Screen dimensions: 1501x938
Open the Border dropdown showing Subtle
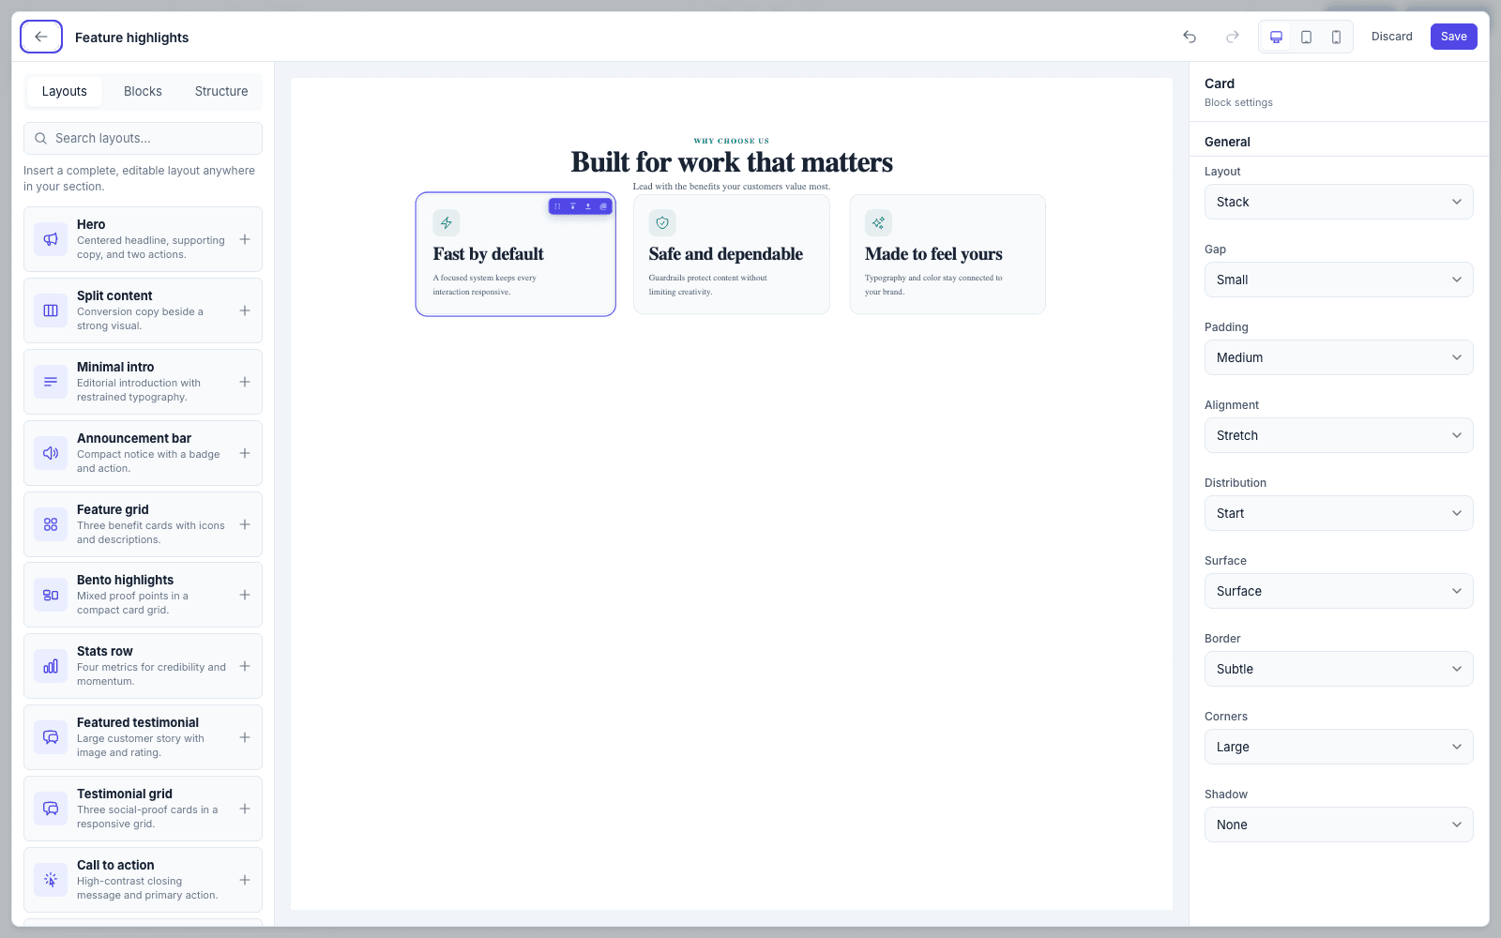pyautogui.click(x=1339, y=669)
